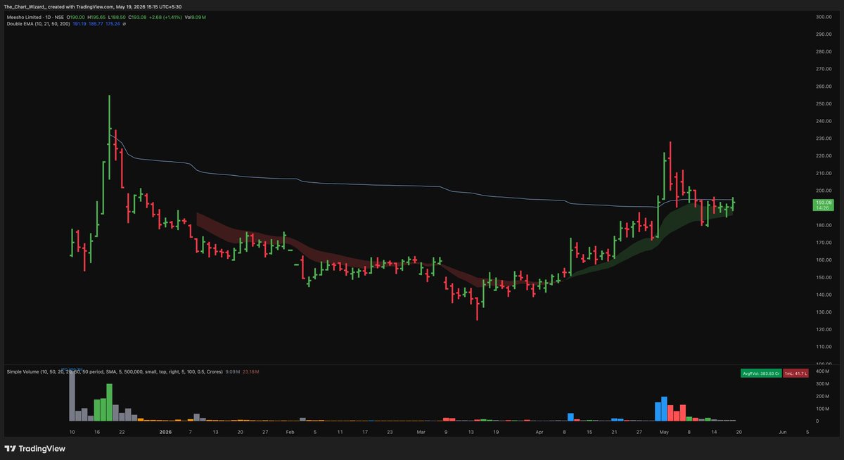The image size is (844, 460).
Task: Click the tallest green volume bar near 16
Action: pyautogui.click(x=110, y=402)
